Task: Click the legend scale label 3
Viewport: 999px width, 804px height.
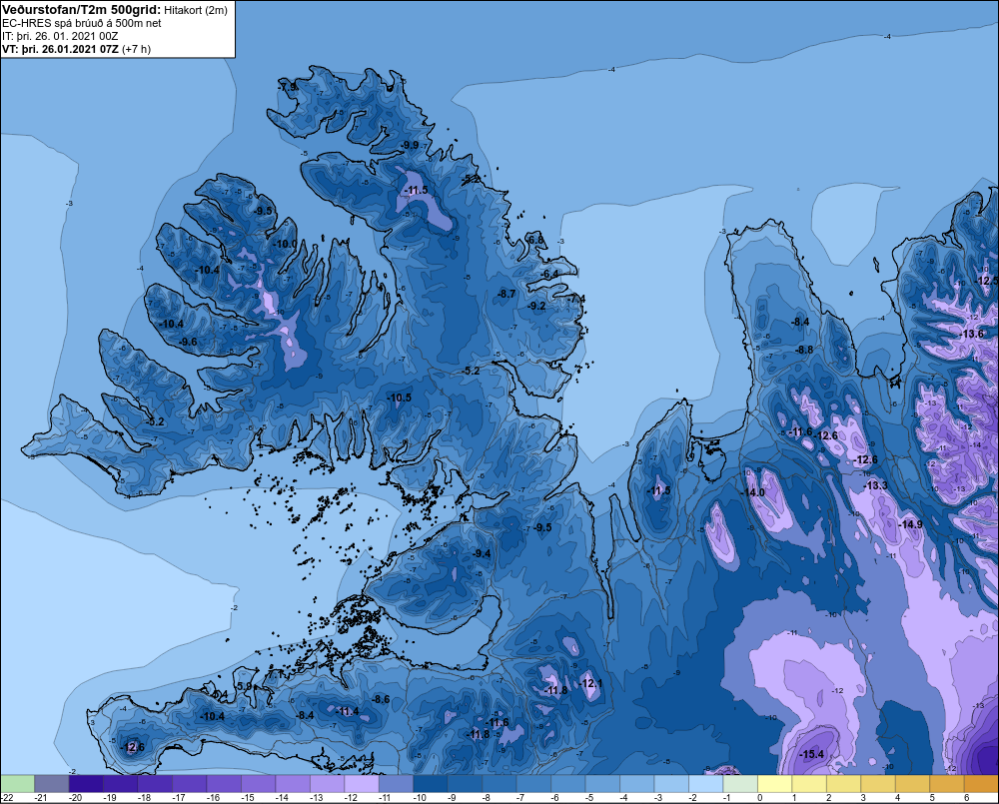Action: coord(863,798)
